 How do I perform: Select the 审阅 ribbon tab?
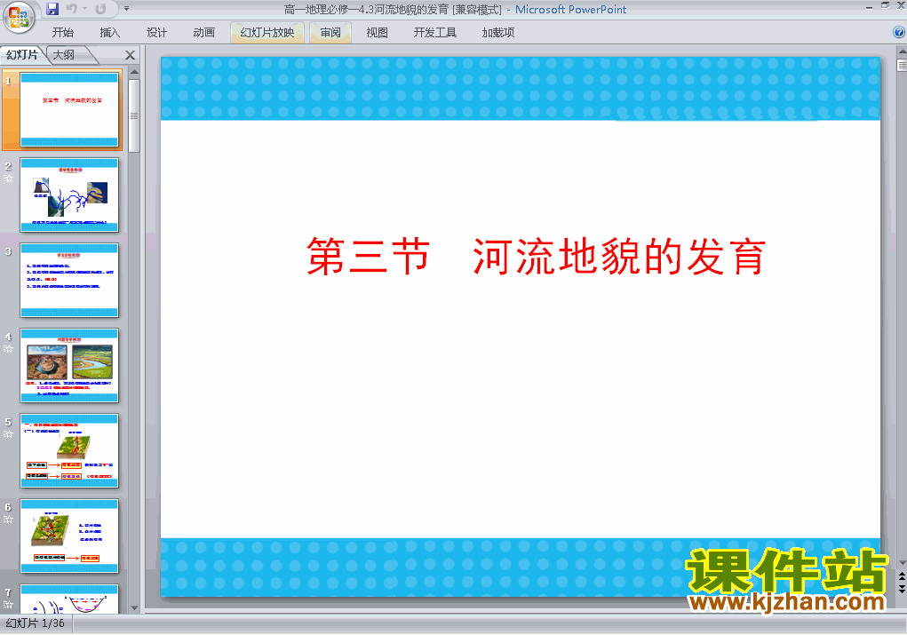click(x=330, y=32)
